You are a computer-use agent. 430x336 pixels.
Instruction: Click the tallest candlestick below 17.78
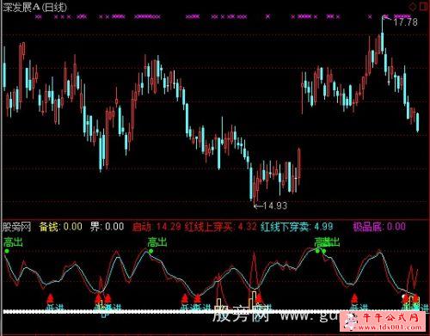point(382,36)
